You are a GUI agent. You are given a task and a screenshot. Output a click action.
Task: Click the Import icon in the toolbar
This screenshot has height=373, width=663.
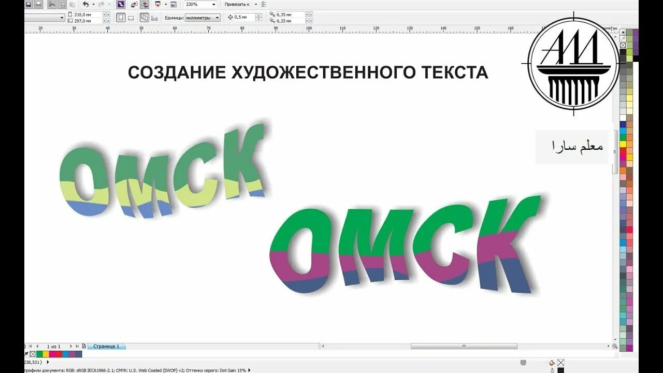click(134, 5)
